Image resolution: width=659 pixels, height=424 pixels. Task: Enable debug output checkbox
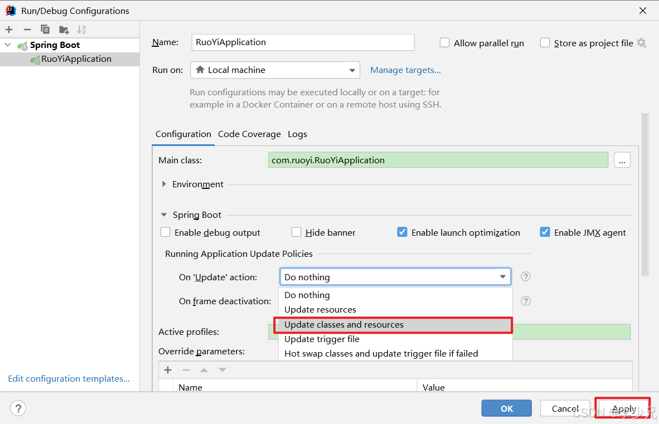(x=165, y=232)
